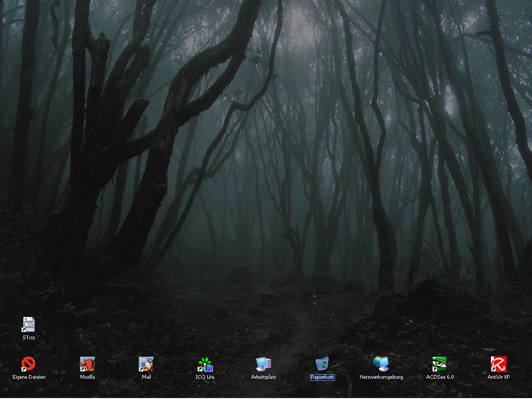This screenshot has height=399, width=532.
Task: Click the Arbeitsplatz computer icon
Action: (x=263, y=364)
